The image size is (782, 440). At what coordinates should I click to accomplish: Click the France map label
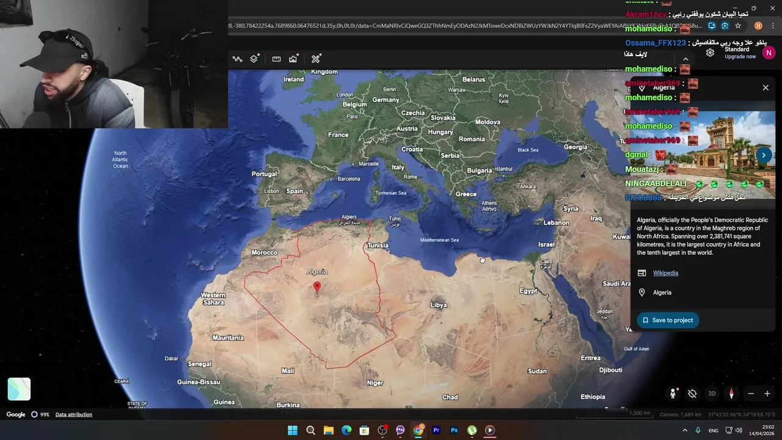pyautogui.click(x=338, y=135)
